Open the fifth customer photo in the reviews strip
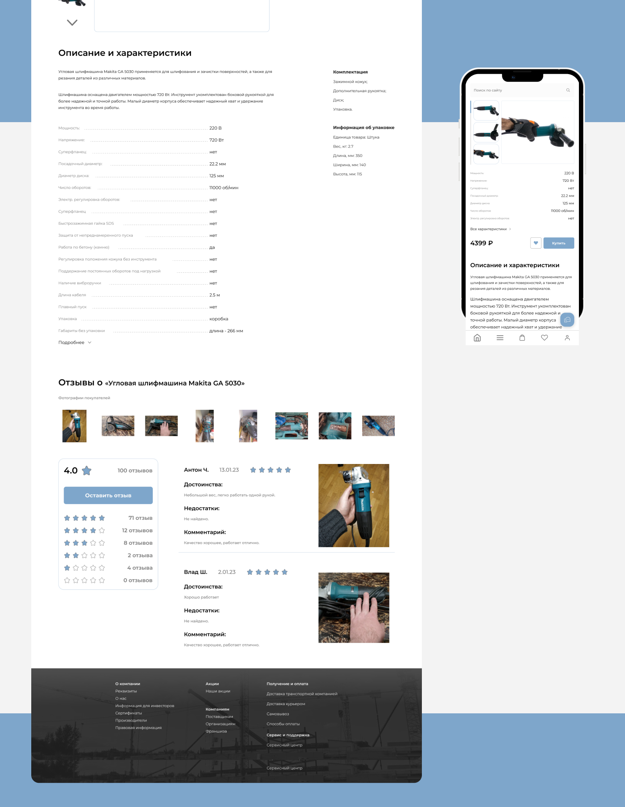 point(248,426)
